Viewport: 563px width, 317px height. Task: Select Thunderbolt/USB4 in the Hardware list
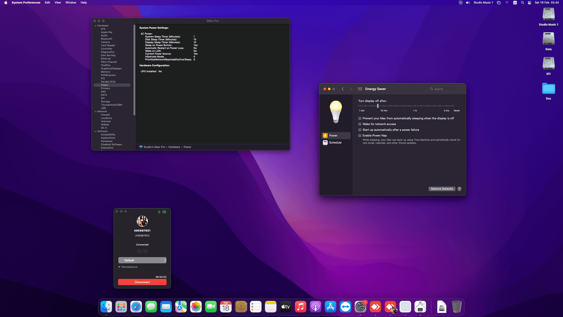[111, 105]
